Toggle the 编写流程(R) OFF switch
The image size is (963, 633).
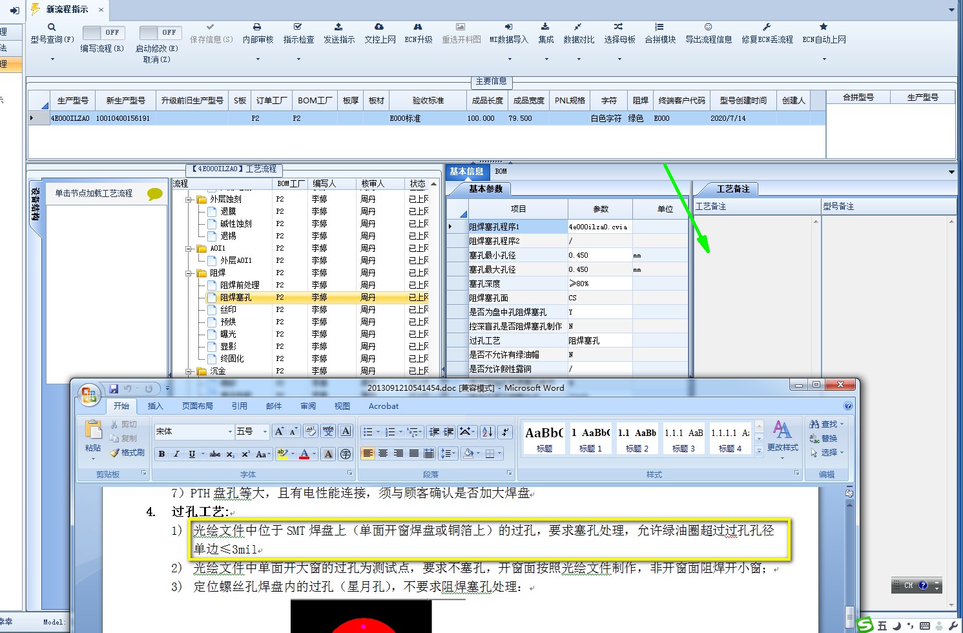click(104, 32)
